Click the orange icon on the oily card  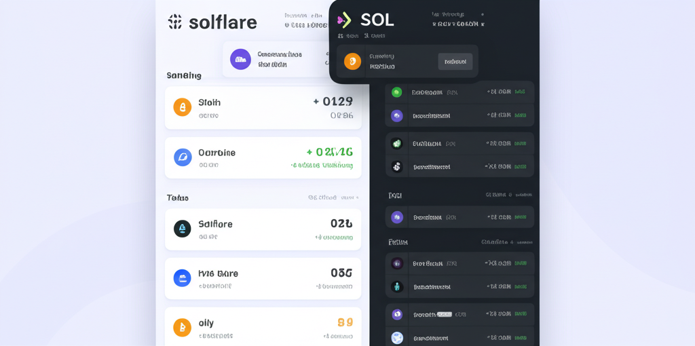click(x=182, y=328)
